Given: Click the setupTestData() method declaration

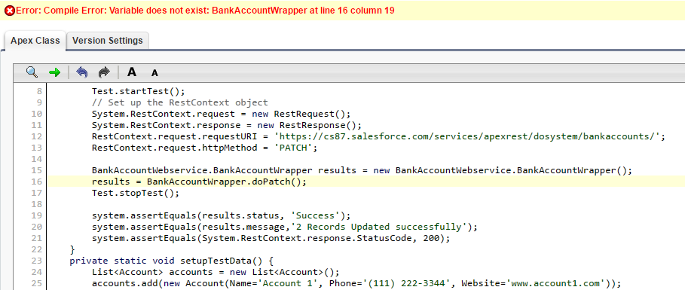Looking at the screenshot, I should (171, 261).
